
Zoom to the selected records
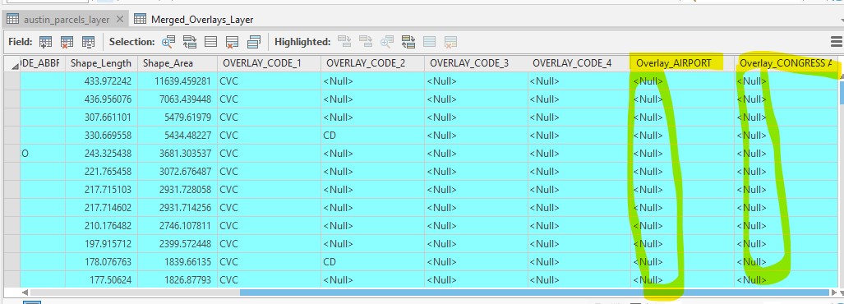point(168,42)
